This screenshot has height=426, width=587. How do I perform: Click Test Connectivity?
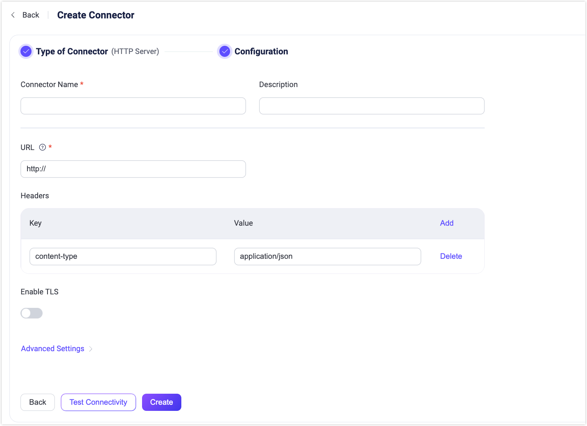98,402
